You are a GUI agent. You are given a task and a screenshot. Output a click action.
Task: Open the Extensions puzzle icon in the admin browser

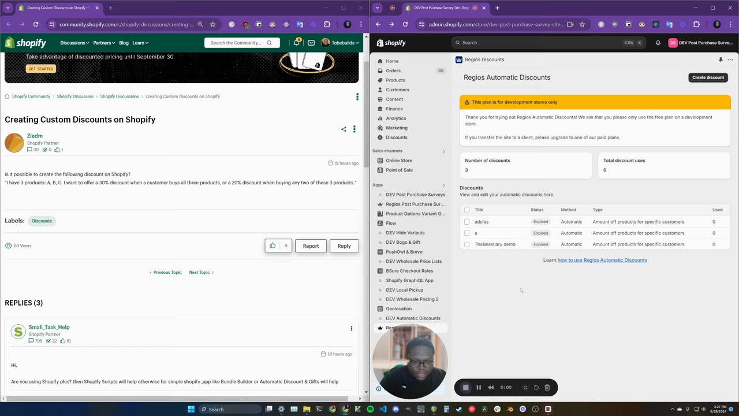[696, 24]
